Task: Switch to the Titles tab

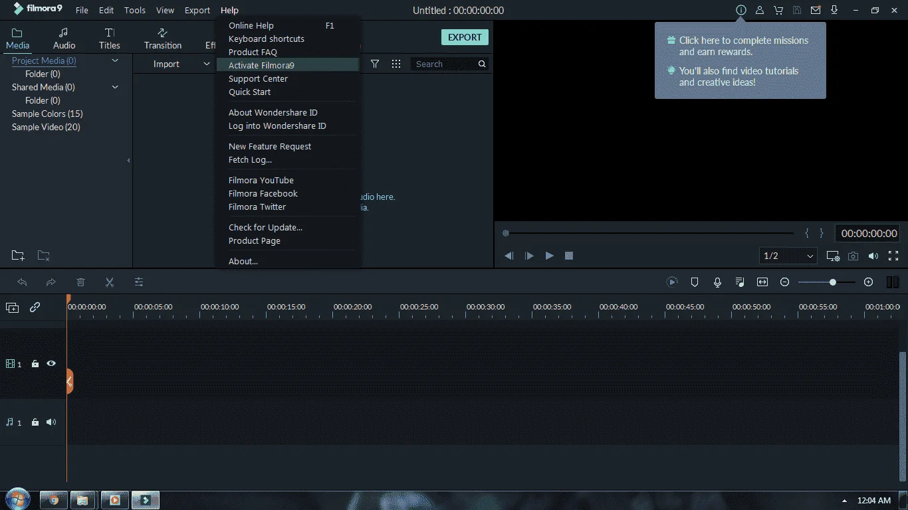Action: (110, 39)
